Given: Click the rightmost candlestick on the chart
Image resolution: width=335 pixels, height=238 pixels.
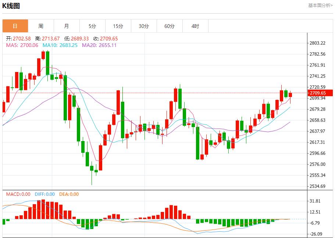Looking at the screenshot, I should [291, 95].
